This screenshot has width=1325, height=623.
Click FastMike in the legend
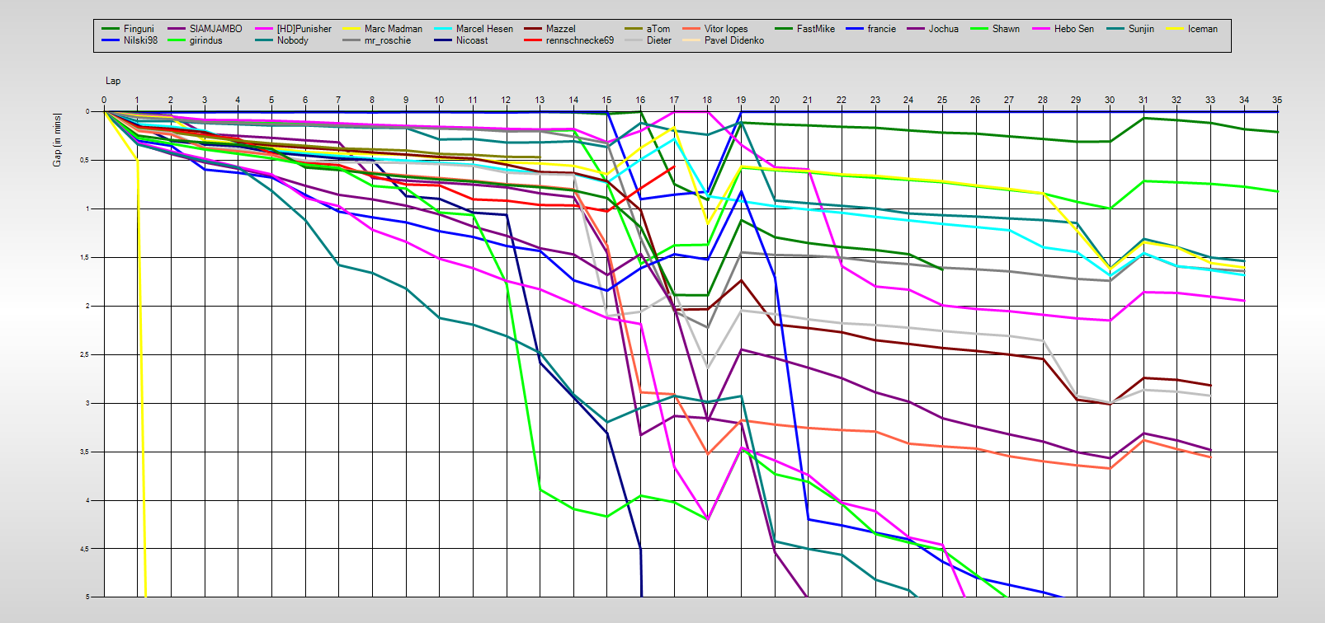pyautogui.click(x=815, y=29)
